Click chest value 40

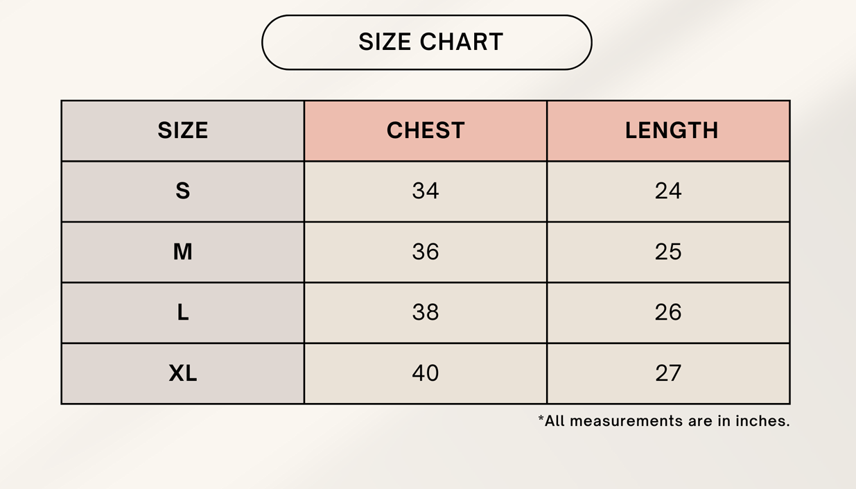point(426,373)
